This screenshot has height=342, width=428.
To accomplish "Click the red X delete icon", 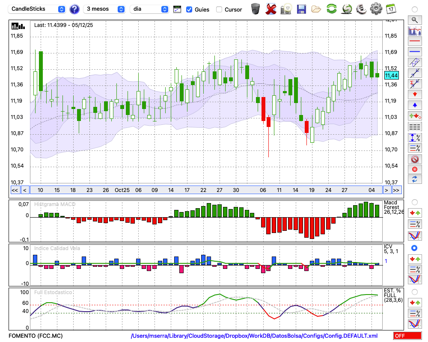I will (x=271, y=9).
